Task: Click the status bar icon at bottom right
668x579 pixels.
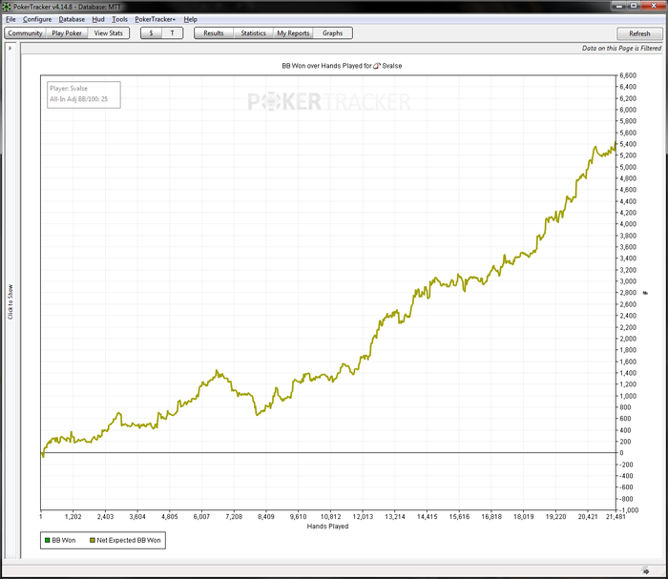Action: pos(646,571)
